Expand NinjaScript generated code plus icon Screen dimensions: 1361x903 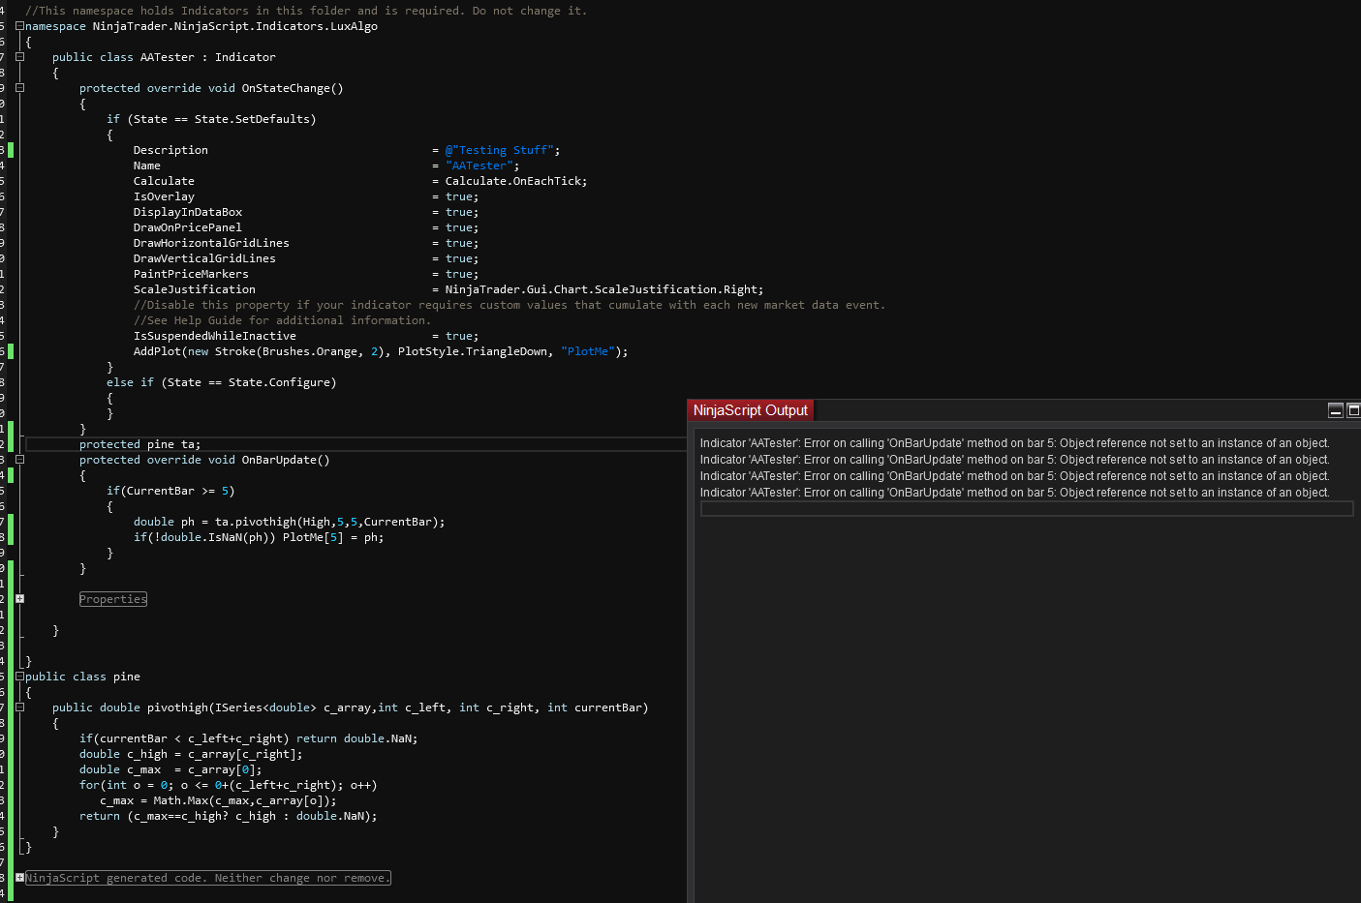pos(19,878)
